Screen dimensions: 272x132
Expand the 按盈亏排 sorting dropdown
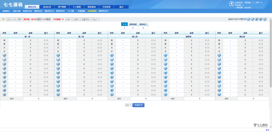click(86, 19)
